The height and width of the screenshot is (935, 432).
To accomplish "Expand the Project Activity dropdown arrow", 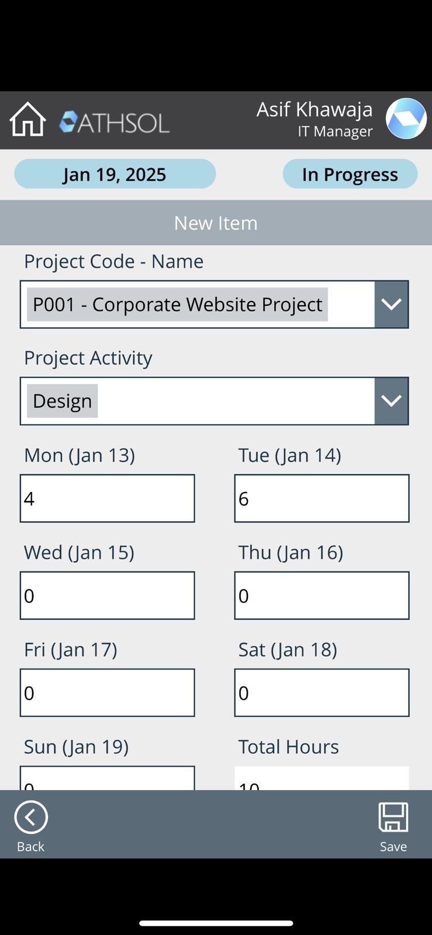I will coord(391,401).
